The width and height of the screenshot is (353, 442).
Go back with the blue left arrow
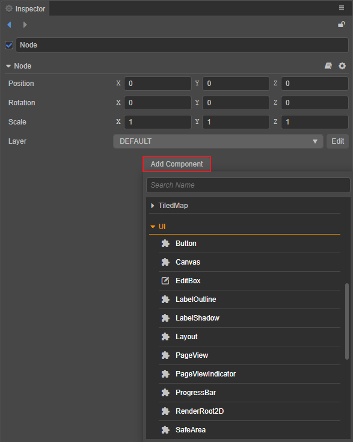[x=9, y=25]
